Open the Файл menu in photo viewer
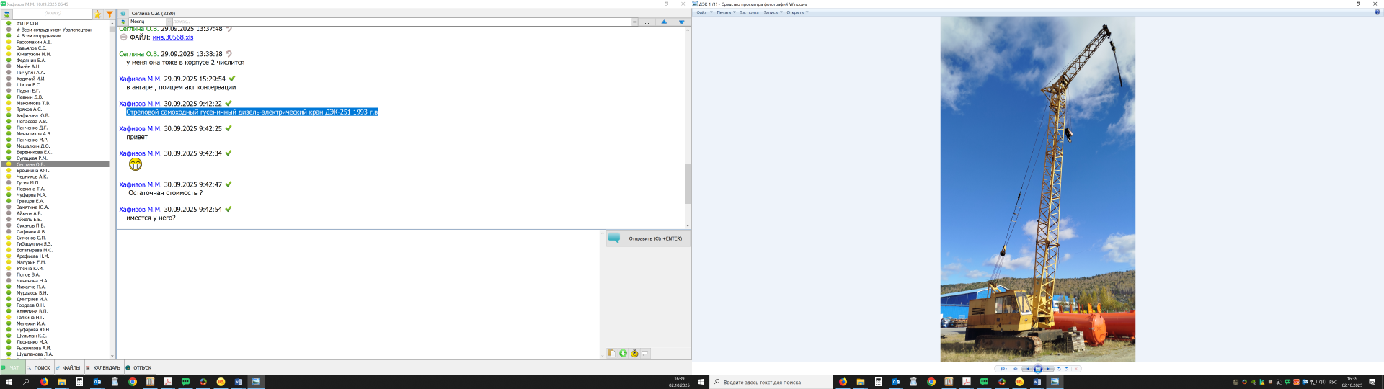Viewport: 1384px width, 389px height. [702, 12]
